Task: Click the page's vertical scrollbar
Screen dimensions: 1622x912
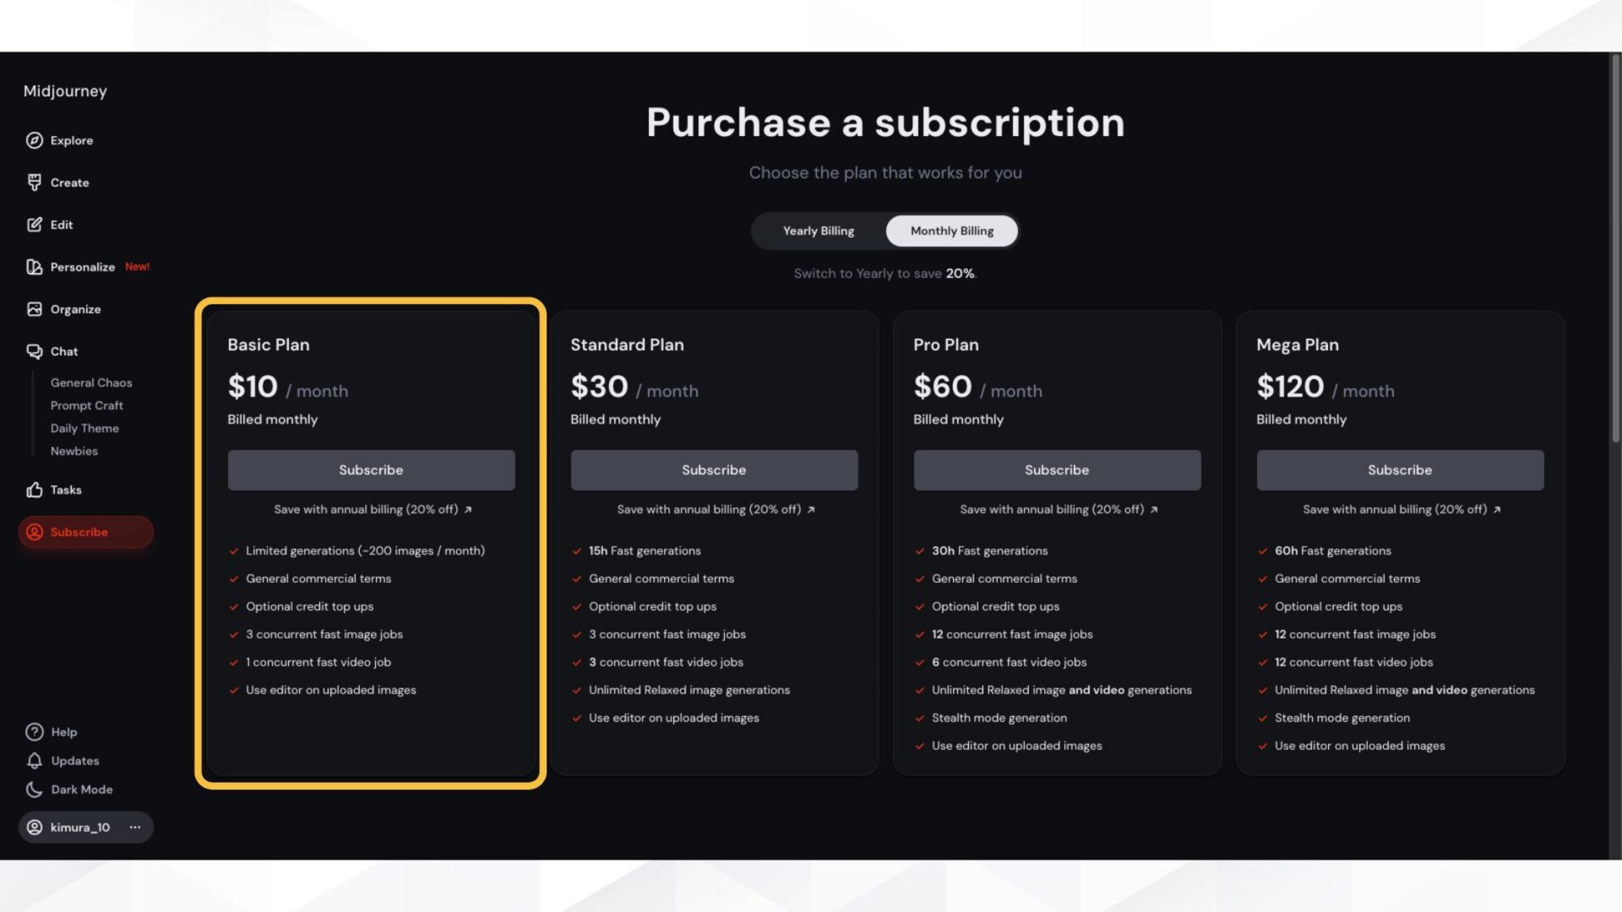Action: click(x=1615, y=253)
